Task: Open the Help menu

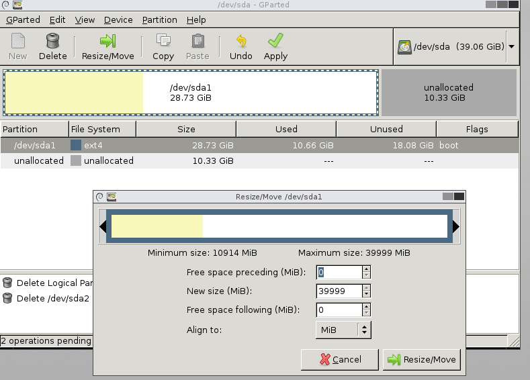Action: point(196,20)
